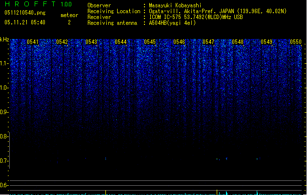307x195 pixels.
Task: Click the 0543 time marker
Action: (x=91, y=42)
